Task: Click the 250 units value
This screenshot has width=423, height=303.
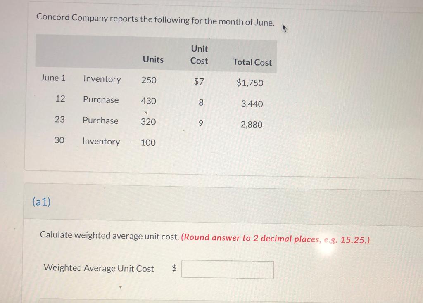Action: (x=149, y=80)
